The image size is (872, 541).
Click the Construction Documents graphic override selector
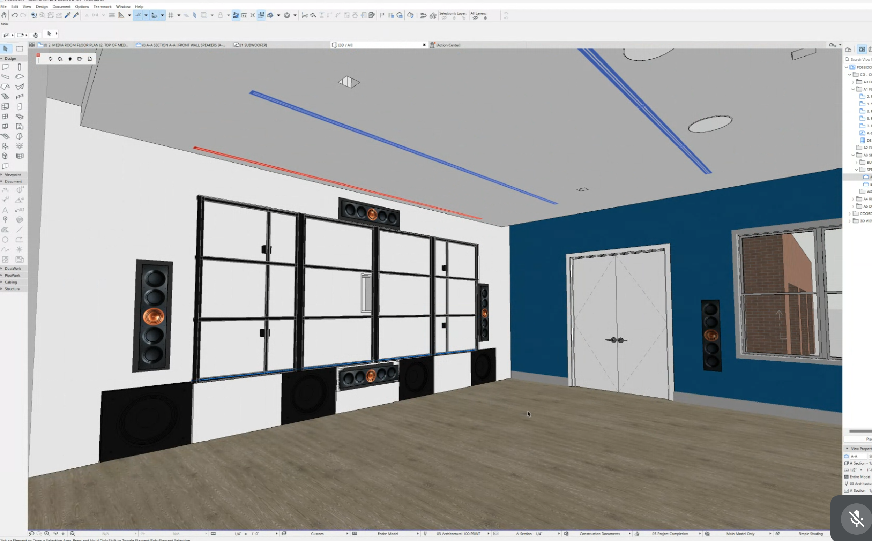(x=599, y=533)
